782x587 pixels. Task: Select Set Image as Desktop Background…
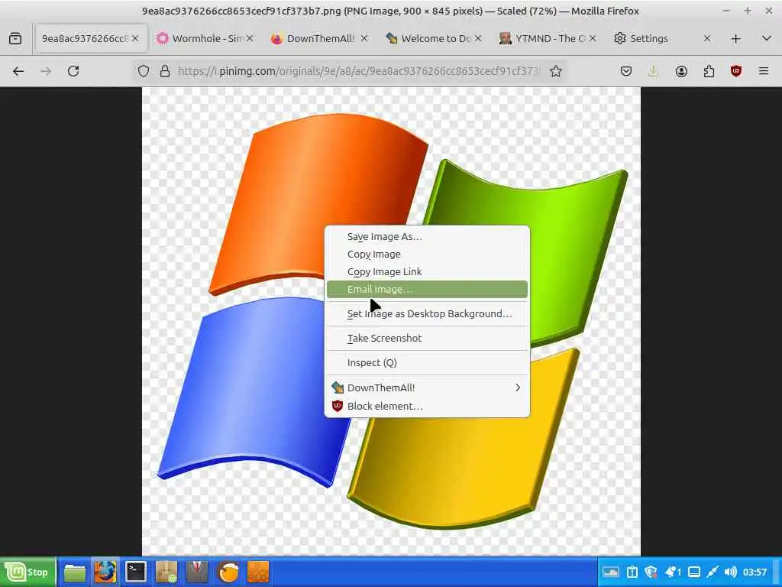(427, 313)
